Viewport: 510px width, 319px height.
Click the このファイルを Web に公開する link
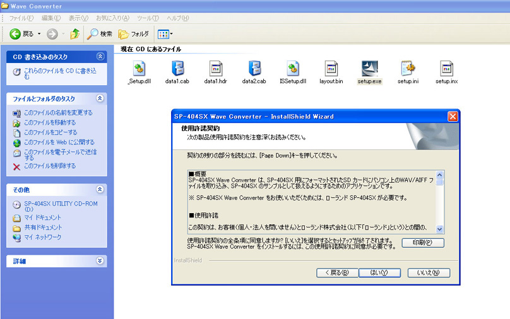[x=59, y=142]
